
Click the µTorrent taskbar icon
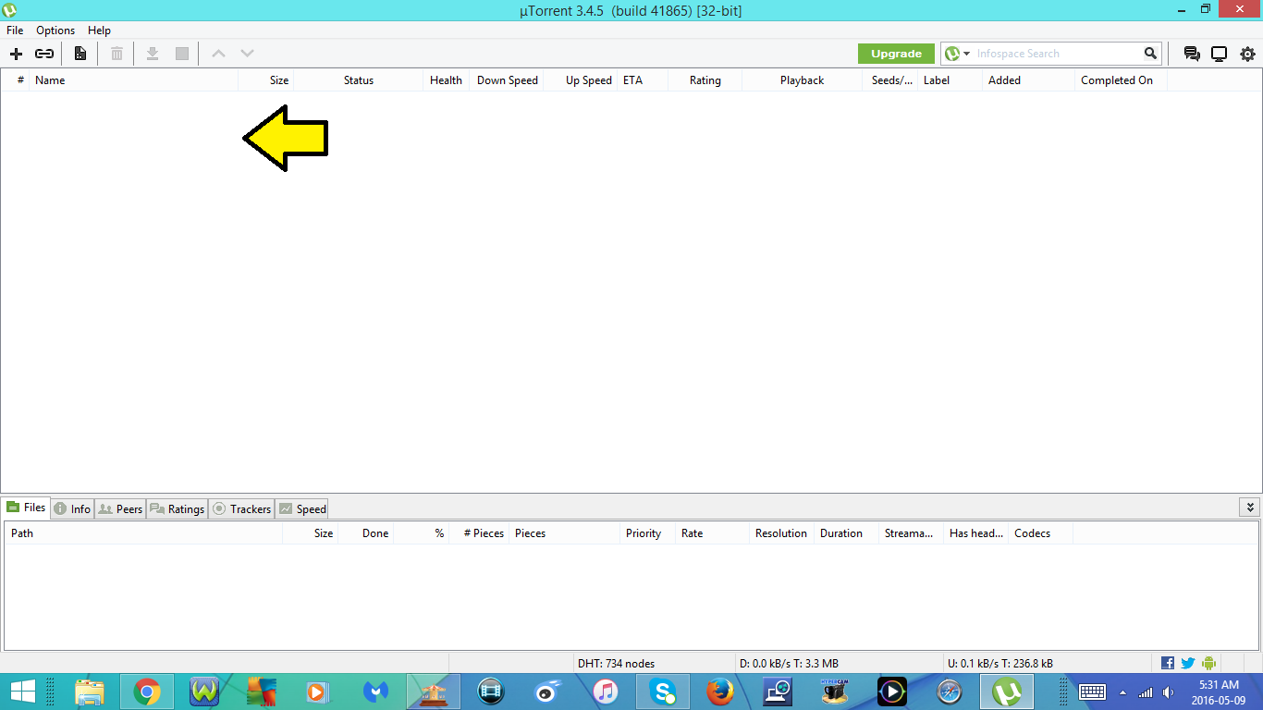tap(1007, 692)
